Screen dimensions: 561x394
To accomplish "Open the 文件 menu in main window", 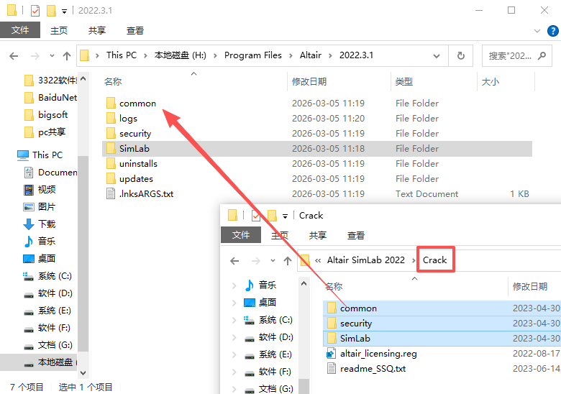I will [19, 30].
